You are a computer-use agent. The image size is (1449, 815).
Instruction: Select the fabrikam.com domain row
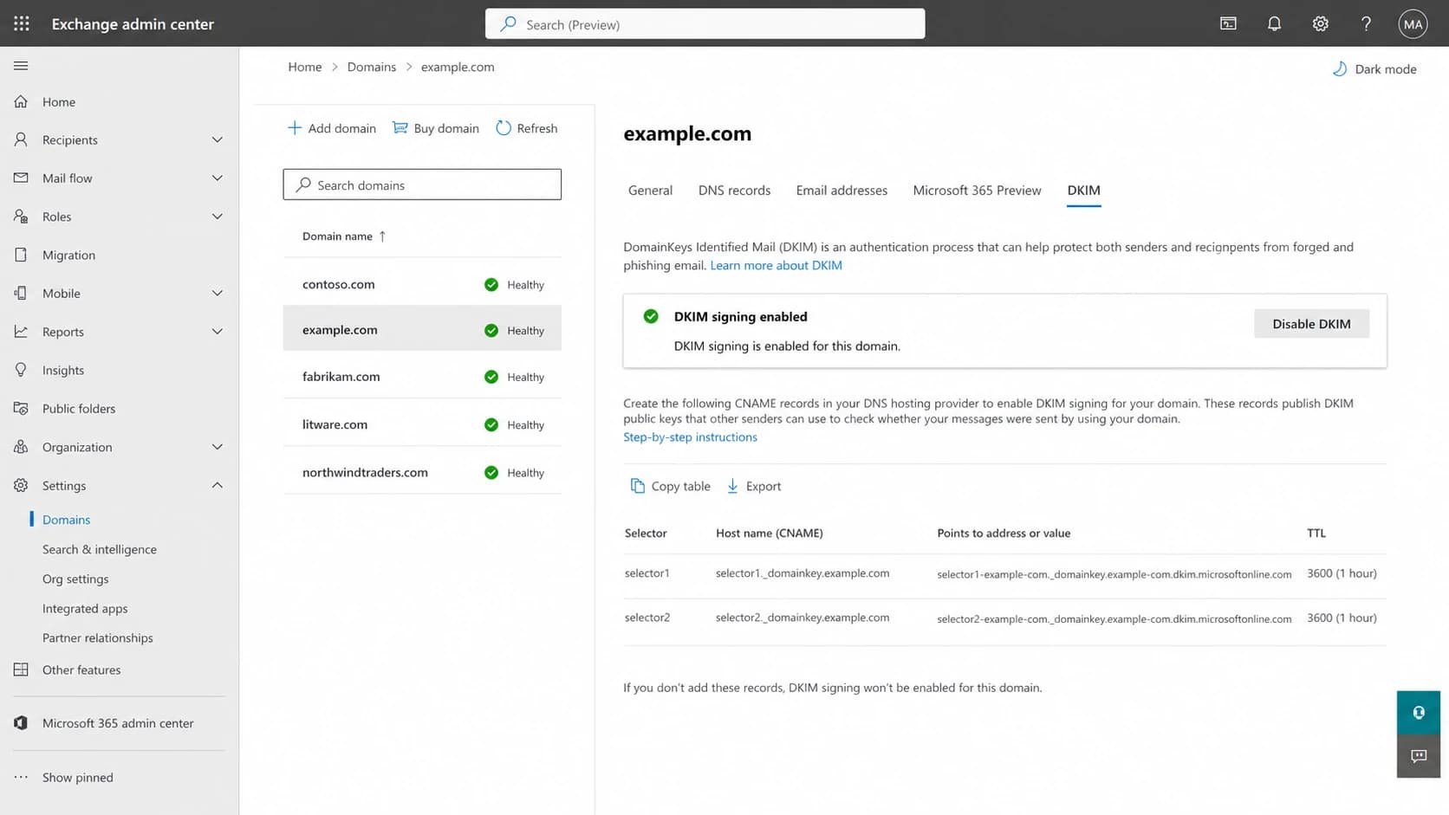click(422, 377)
